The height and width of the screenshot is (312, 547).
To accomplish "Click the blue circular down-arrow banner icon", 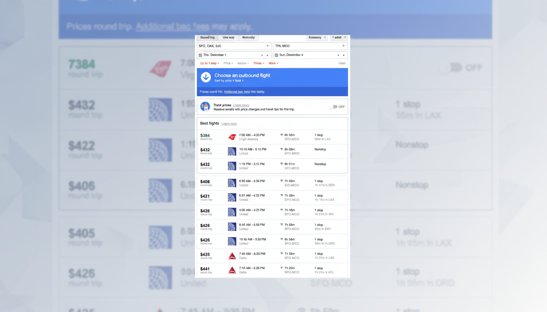I will [206, 77].
